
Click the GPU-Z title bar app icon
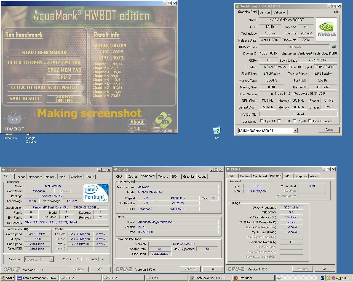click(237, 6)
